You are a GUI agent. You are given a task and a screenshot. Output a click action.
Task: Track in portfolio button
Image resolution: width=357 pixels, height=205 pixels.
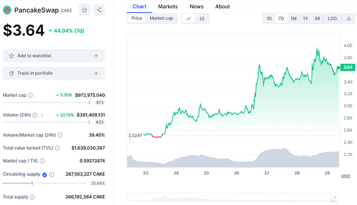click(54, 73)
